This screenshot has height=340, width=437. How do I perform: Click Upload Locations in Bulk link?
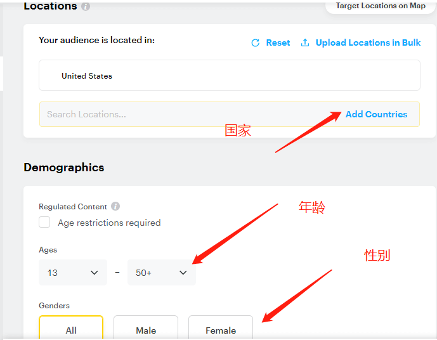tap(368, 43)
